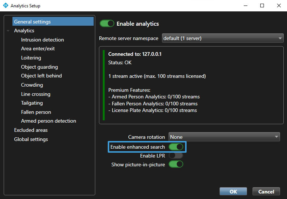This screenshot has height=199, width=287.
Task: Disable the Enable enhanced search toggle
Action: (x=176, y=147)
